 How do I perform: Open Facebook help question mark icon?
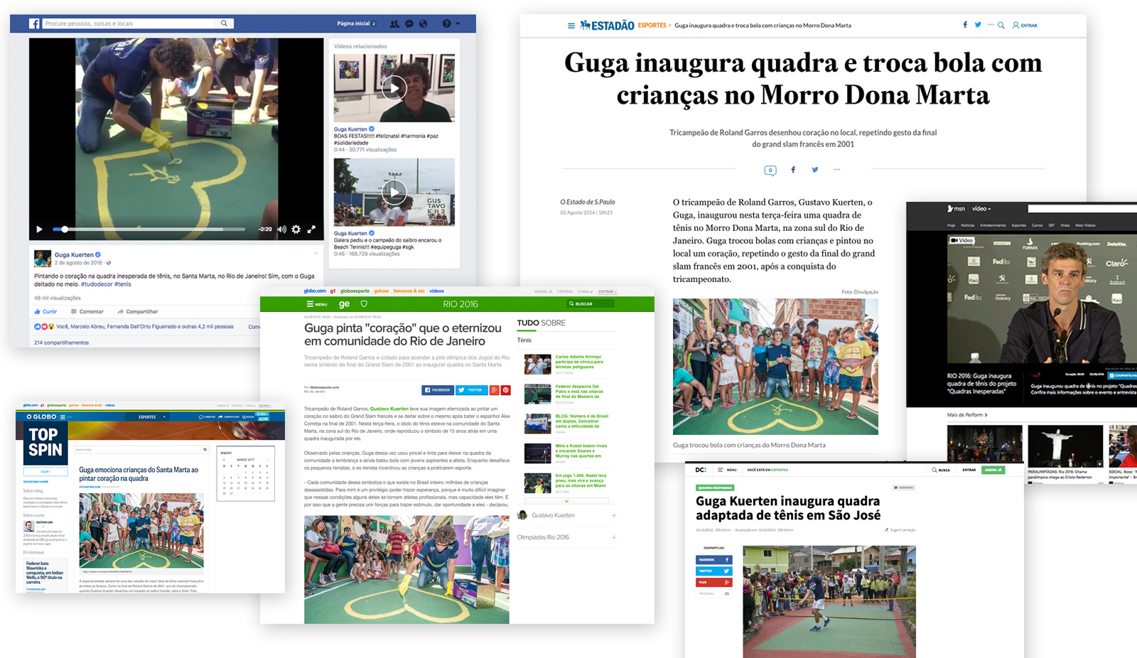446,23
